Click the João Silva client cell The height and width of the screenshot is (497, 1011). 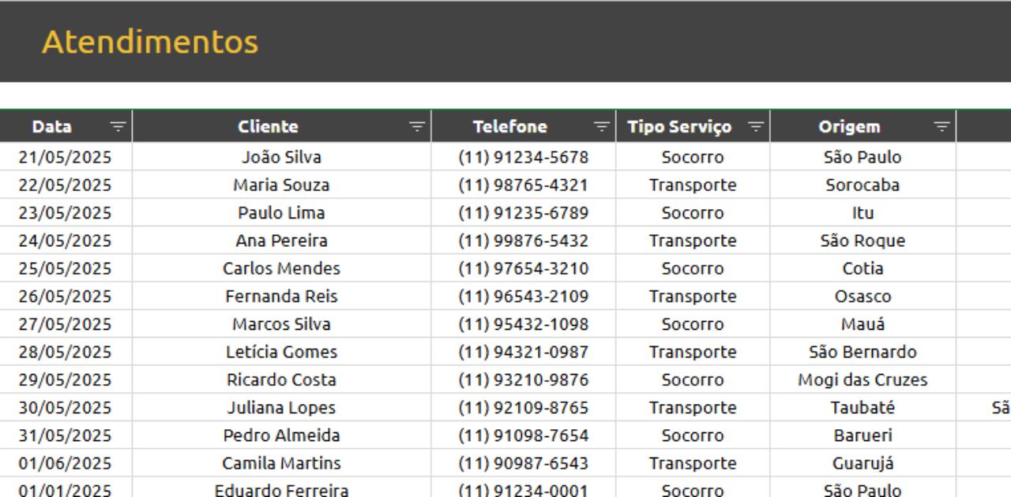281,157
